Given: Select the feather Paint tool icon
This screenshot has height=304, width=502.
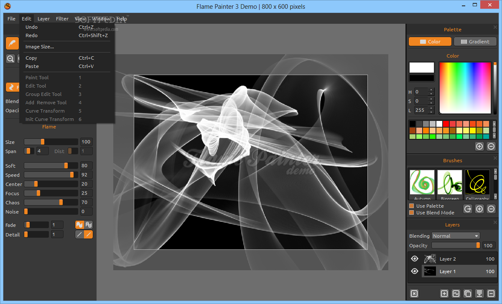Looking at the screenshot, I should (x=13, y=43).
